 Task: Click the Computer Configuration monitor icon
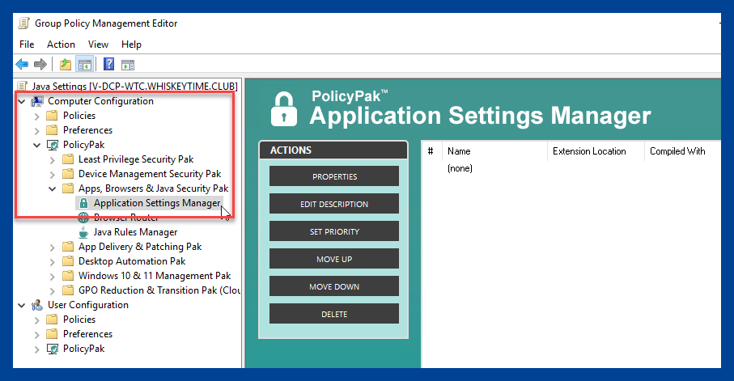pyautogui.click(x=37, y=101)
